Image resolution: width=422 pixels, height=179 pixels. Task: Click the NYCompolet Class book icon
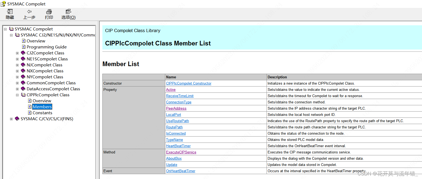(23, 77)
